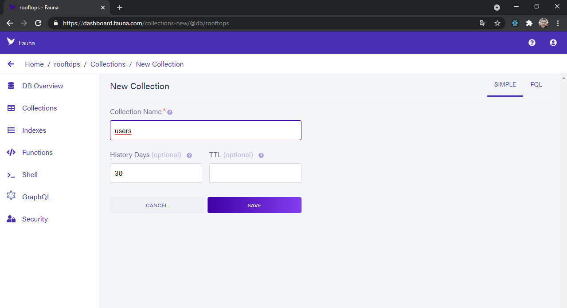
Task: Open Collections in sidebar
Action: [x=39, y=108]
